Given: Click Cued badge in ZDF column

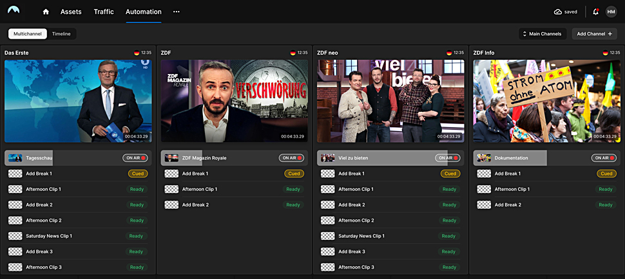Looking at the screenshot, I should tap(294, 174).
